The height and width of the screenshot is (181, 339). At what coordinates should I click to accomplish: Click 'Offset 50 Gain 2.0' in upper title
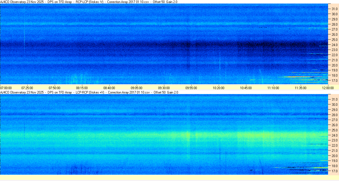[x=165, y=2]
